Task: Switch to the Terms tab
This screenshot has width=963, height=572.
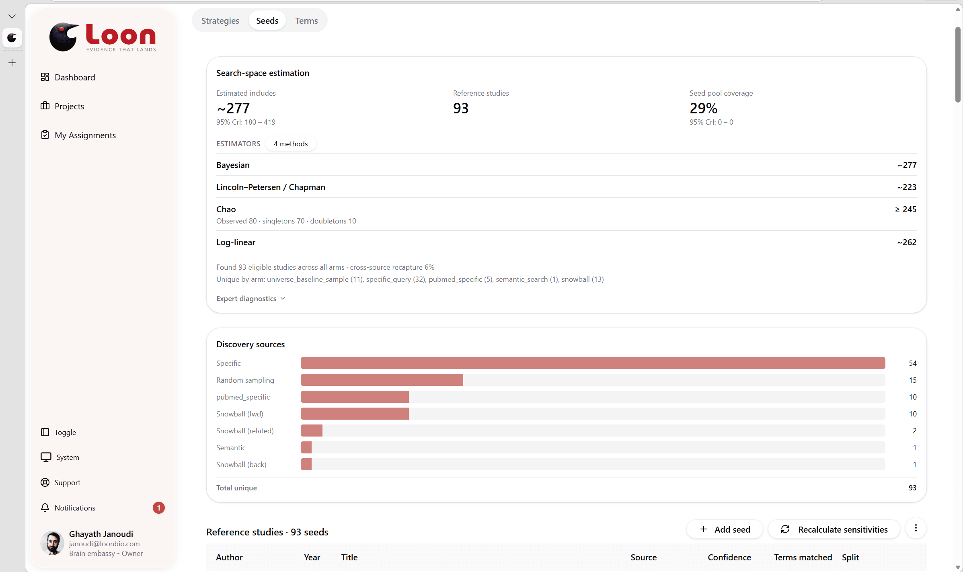Action: 306,21
